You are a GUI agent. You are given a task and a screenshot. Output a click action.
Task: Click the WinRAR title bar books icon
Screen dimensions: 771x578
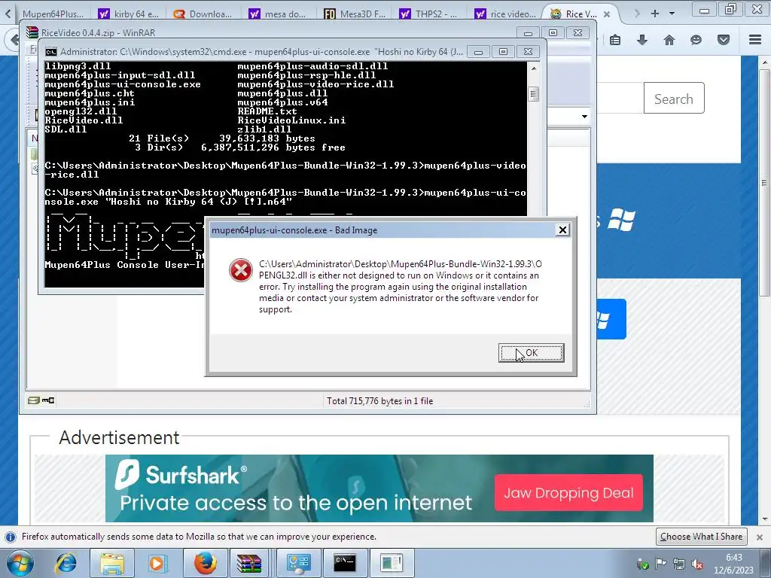pos(32,32)
